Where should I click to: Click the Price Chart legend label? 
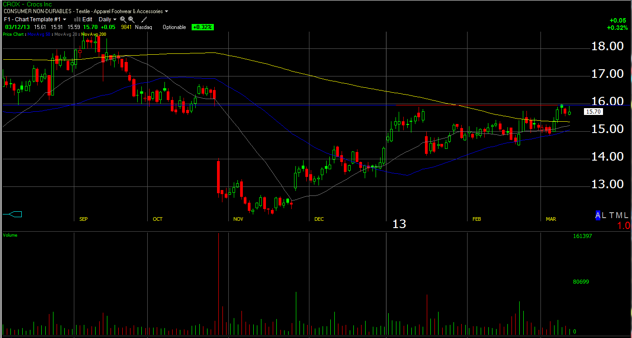14,34
